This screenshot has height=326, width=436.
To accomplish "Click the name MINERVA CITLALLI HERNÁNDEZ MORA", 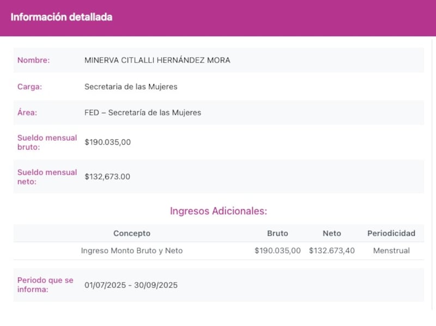I will click(156, 60).
